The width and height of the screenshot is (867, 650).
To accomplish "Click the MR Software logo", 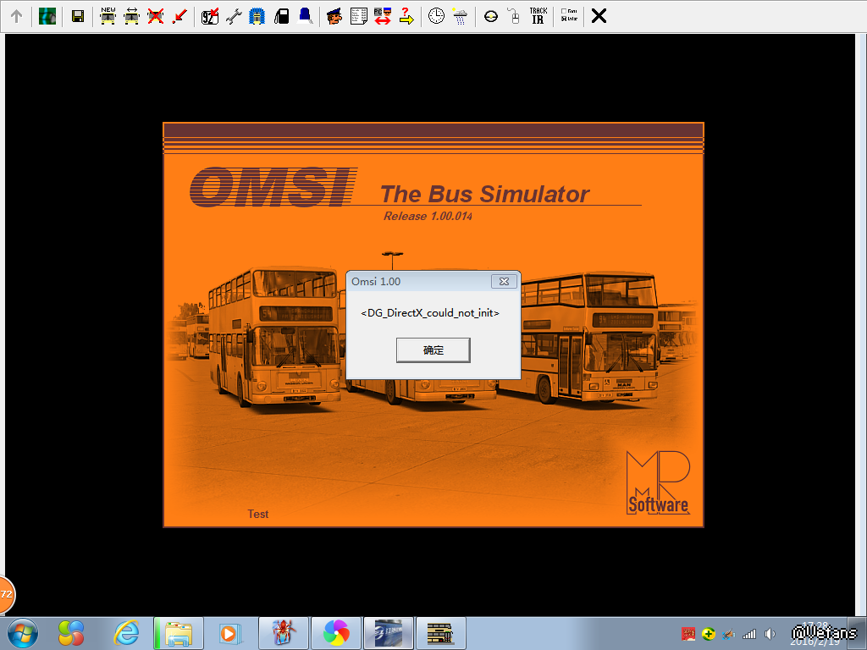I will point(658,483).
